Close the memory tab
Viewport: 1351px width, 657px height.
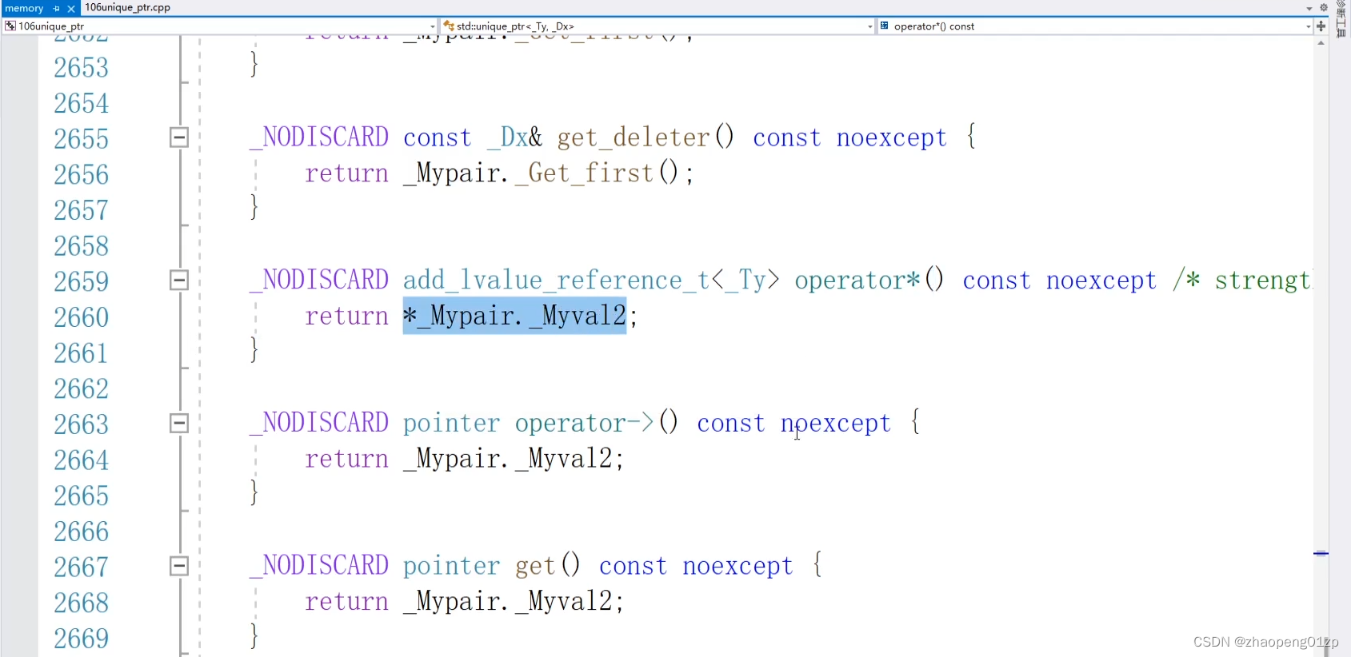71,9
